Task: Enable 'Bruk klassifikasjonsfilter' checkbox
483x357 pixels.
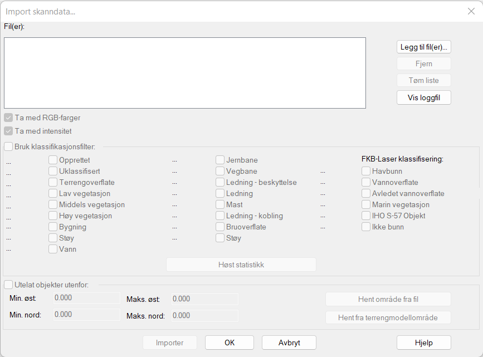Action: [8, 147]
